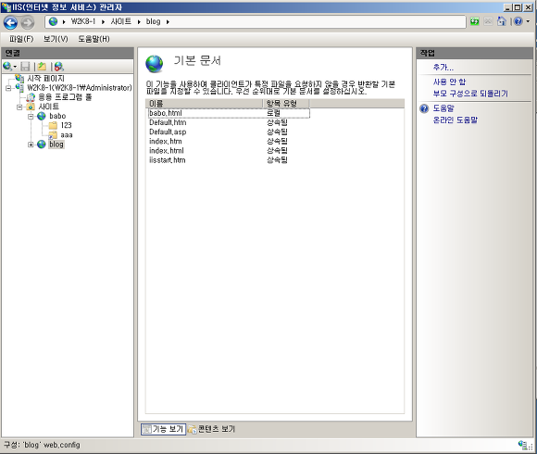Open the connection icon dropdown arrow

[x=15, y=67]
